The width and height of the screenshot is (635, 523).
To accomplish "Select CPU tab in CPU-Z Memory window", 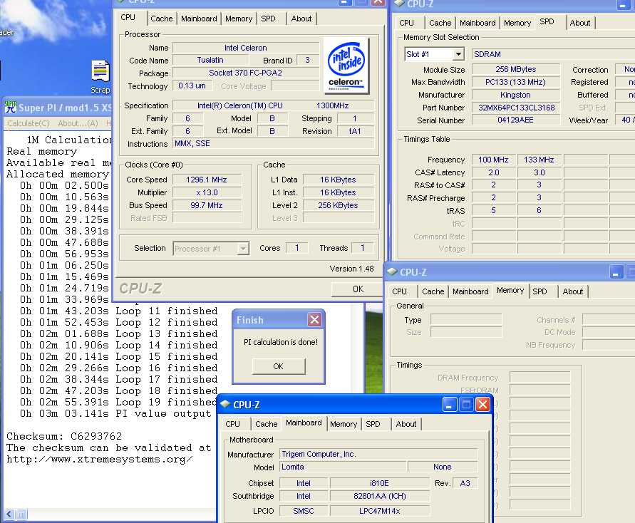I will pyautogui.click(x=399, y=291).
